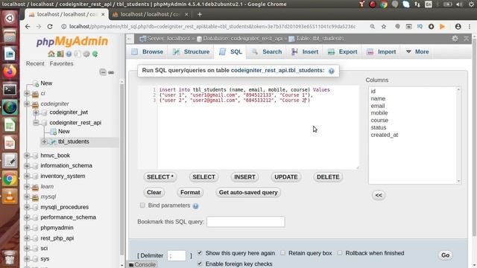477x268 pixels.
Task: Click the Delimiter input field
Action: pos(177,255)
